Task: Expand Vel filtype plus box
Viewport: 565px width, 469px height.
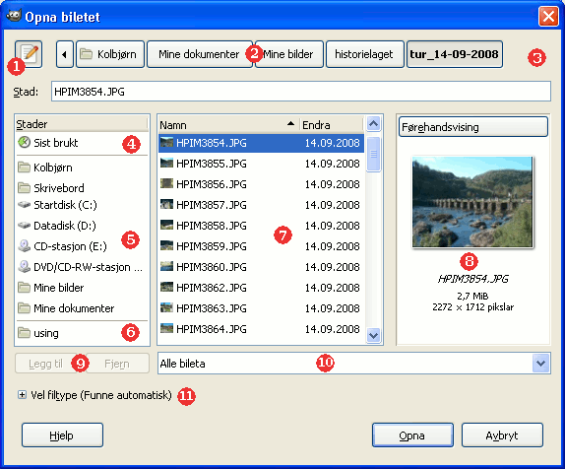Action: tap(22, 395)
